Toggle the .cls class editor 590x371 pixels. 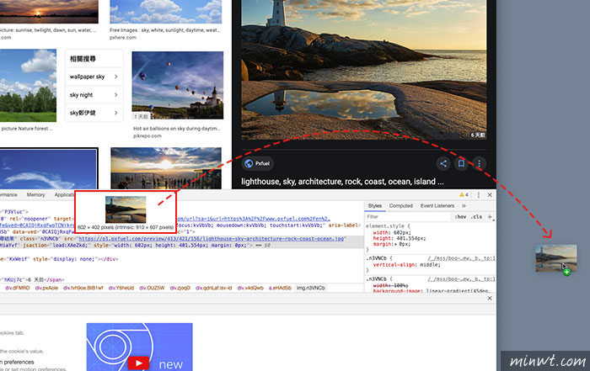coord(477,217)
